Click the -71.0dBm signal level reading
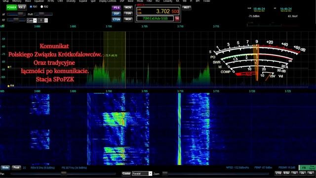The width and height of the screenshot is (316, 178). tap(254, 16)
